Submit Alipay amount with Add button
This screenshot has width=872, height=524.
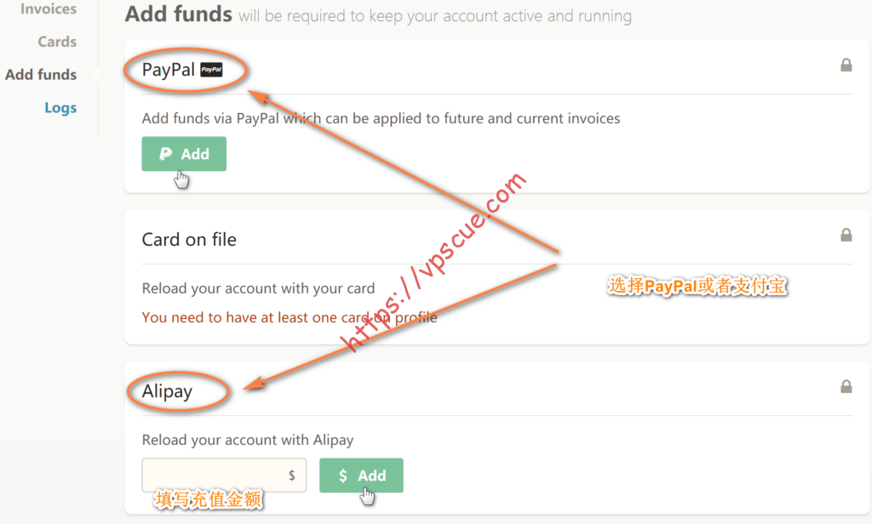coord(361,476)
